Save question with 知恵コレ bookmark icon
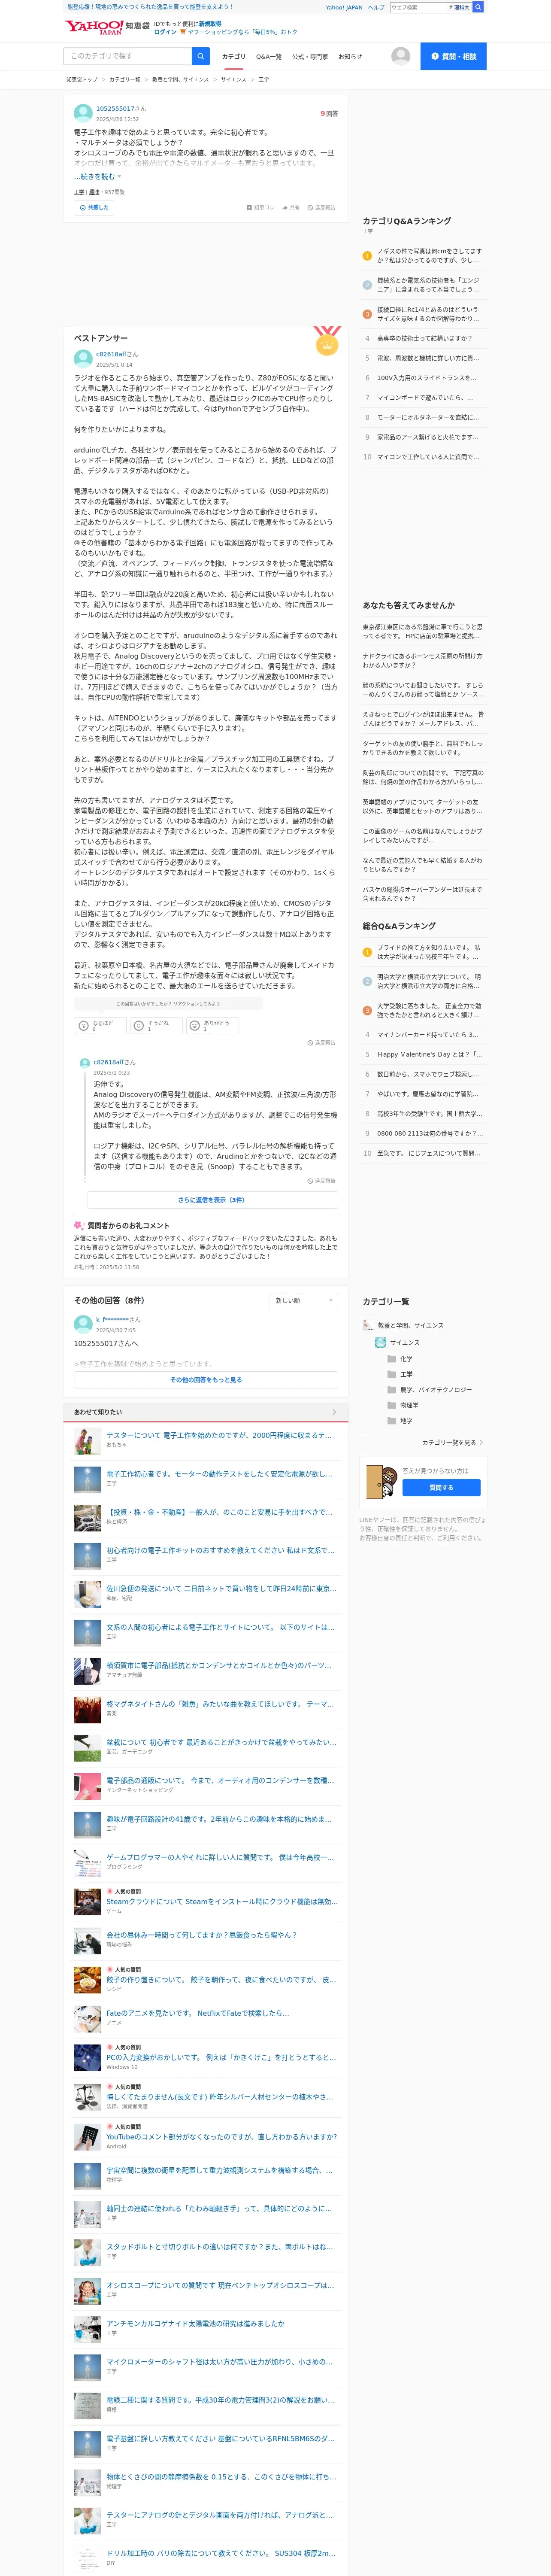Viewport: 551px width, 2576px height. [260, 208]
